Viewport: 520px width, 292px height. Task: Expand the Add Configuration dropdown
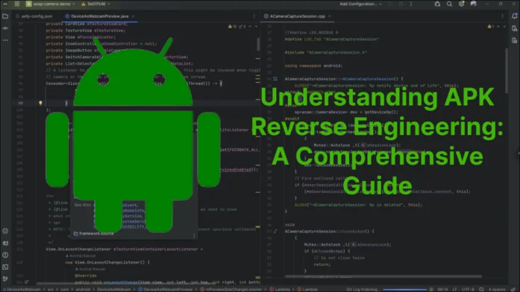pos(360,4)
